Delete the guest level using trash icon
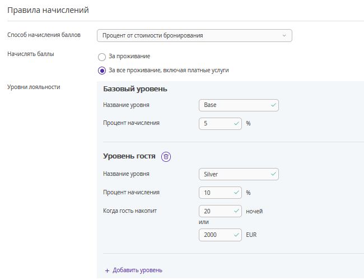The image size is (364, 280). 166,156
